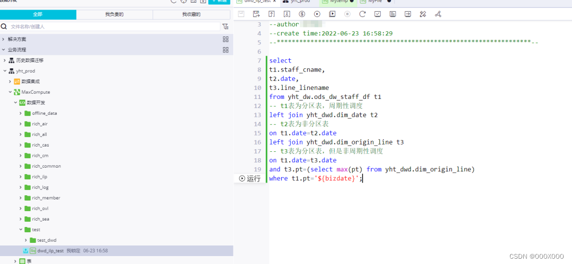The height and width of the screenshot is (264, 572).
Task: Click the checkmark-screen toolbar icon
Action: pyautogui.click(x=378, y=14)
